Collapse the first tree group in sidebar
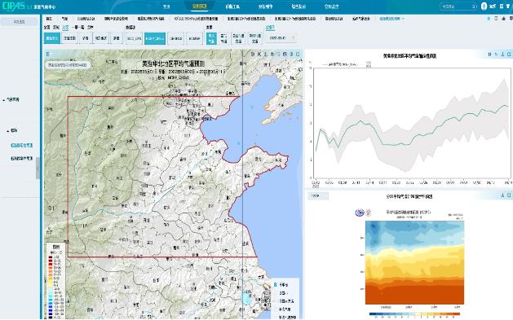Image resolution: width=513 pixels, height=320 pixels. click(x=4, y=99)
